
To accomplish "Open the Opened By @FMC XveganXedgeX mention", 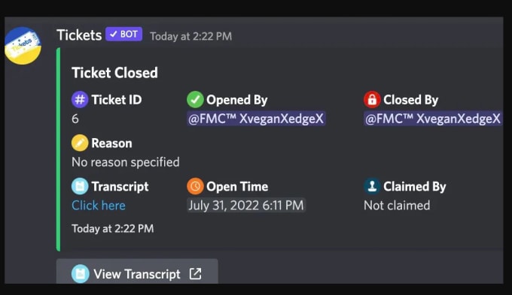I will [x=256, y=119].
